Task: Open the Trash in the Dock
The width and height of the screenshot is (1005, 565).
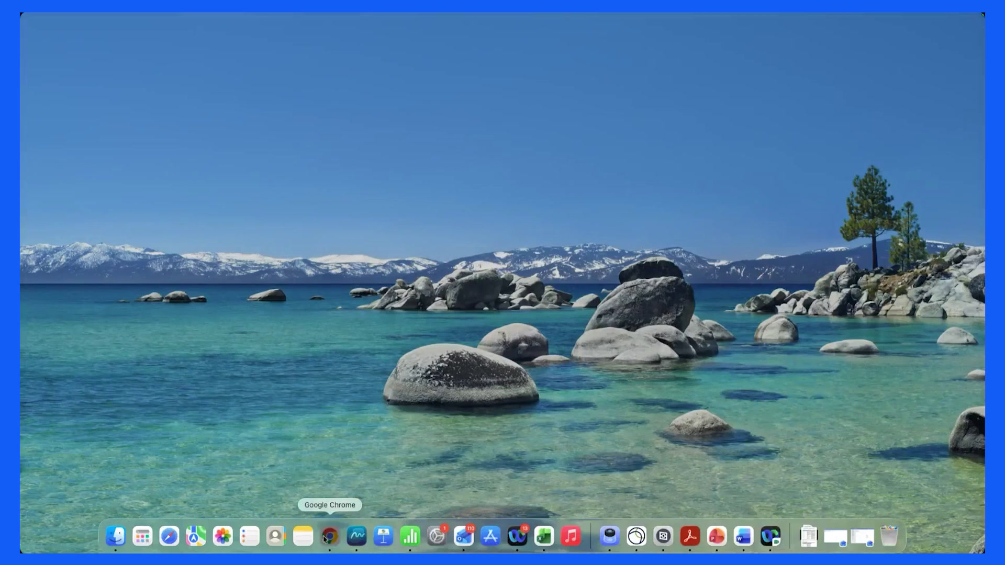Action: point(889,536)
